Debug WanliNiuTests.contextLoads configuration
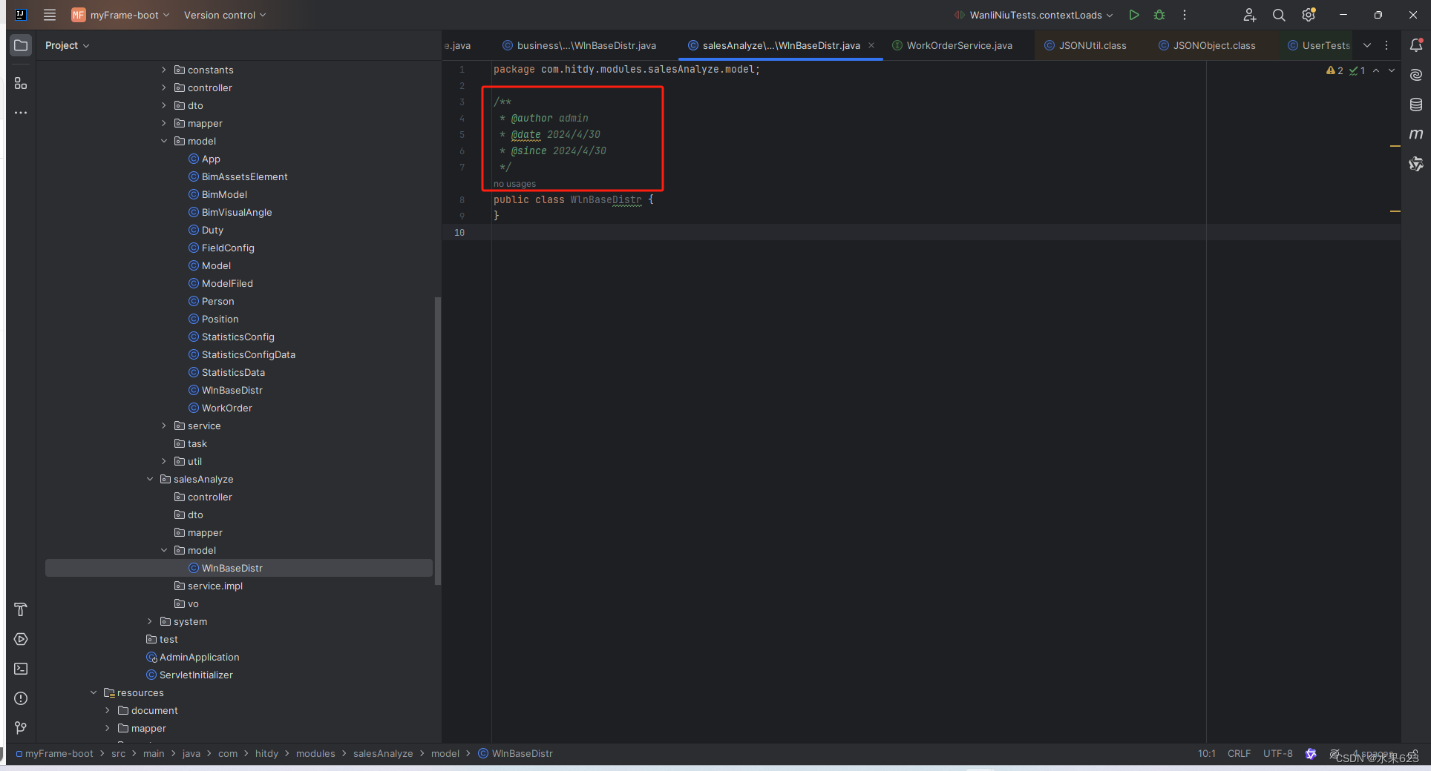The width and height of the screenshot is (1431, 771). 1159,15
